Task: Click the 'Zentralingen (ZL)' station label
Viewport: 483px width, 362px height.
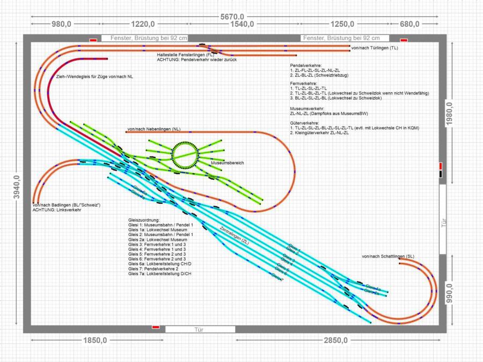Action: coord(235,234)
